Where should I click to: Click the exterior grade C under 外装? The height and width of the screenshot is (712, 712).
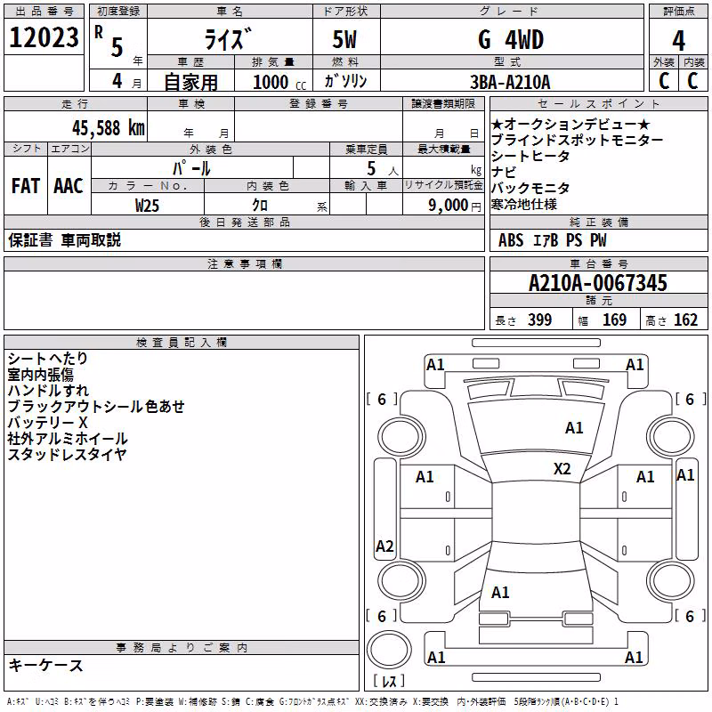click(664, 81)
